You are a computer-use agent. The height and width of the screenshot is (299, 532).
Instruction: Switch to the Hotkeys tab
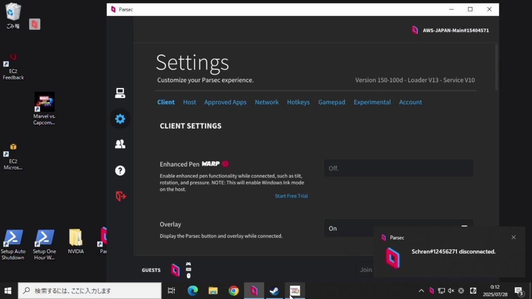(298, 102)
